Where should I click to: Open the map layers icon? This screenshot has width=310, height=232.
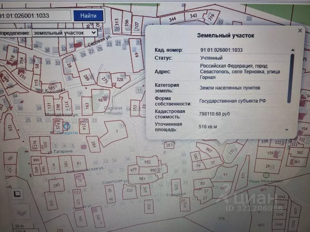(x=22, y=213)
